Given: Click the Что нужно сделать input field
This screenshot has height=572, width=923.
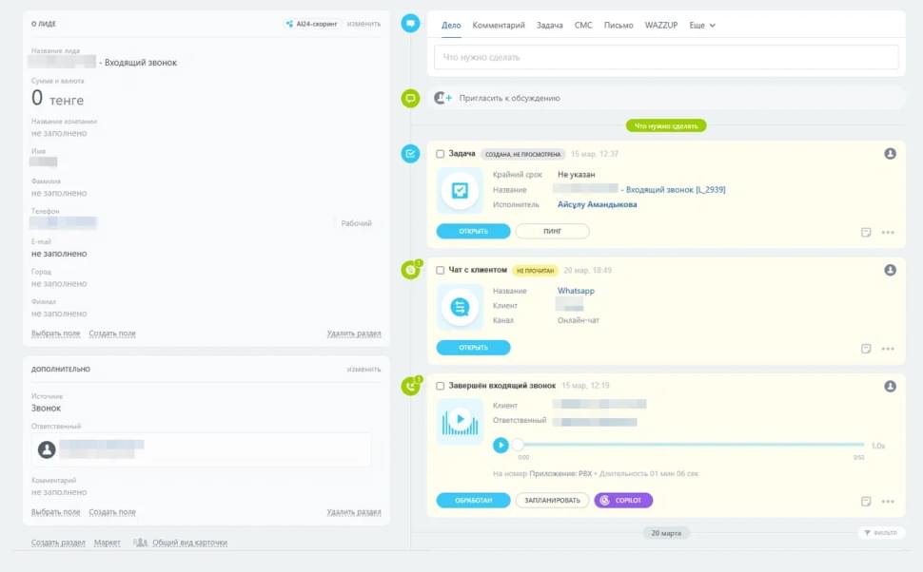Looking at the screenshot, I should [x=666, y=57].
